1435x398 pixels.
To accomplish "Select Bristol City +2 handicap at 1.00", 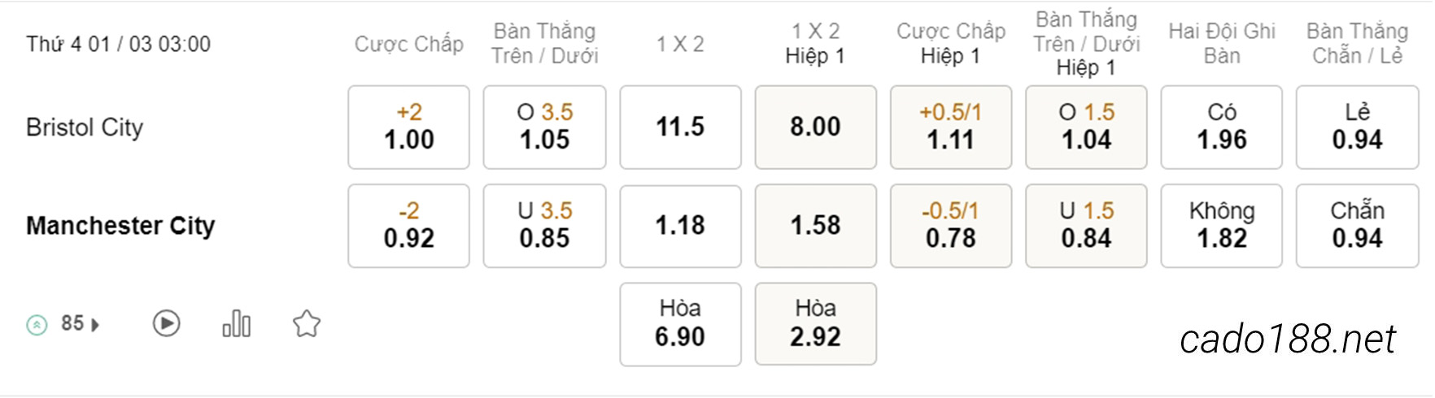I will click(408, 128).
